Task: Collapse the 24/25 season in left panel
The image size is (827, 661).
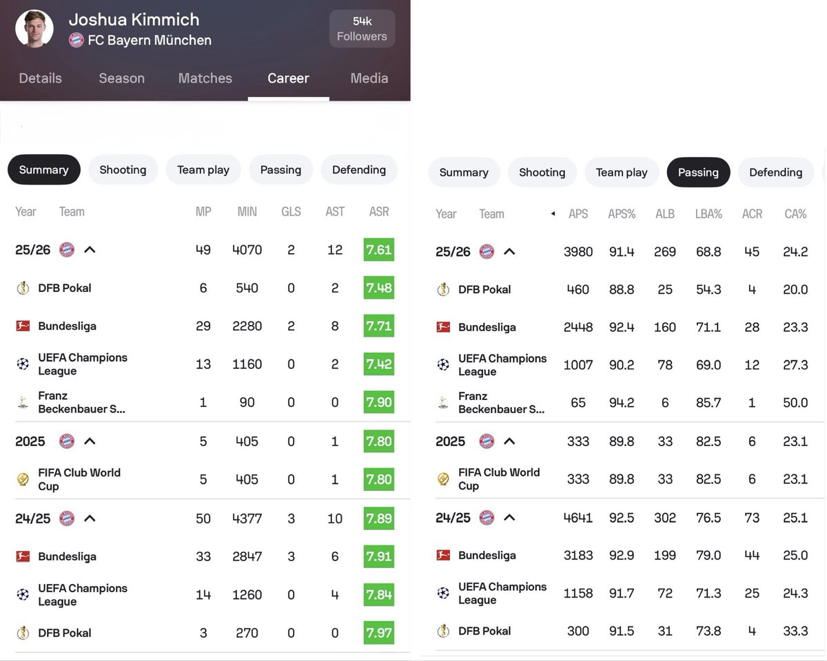Action: click(x=90, y=518)
